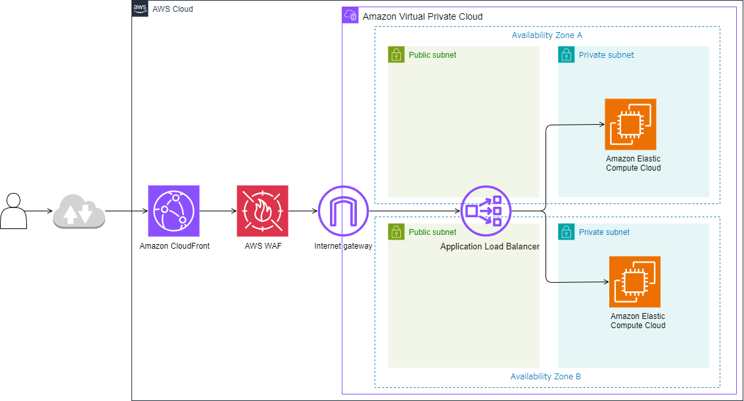Click the user person icon
The width and height of the screenshot is (744, 401).
pos(13,211)
